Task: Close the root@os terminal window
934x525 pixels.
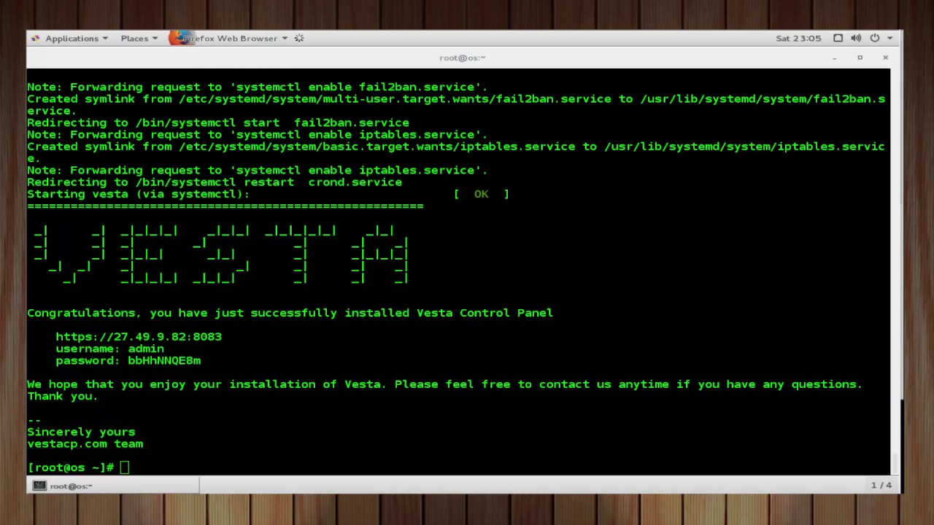Action: (885, 58)
